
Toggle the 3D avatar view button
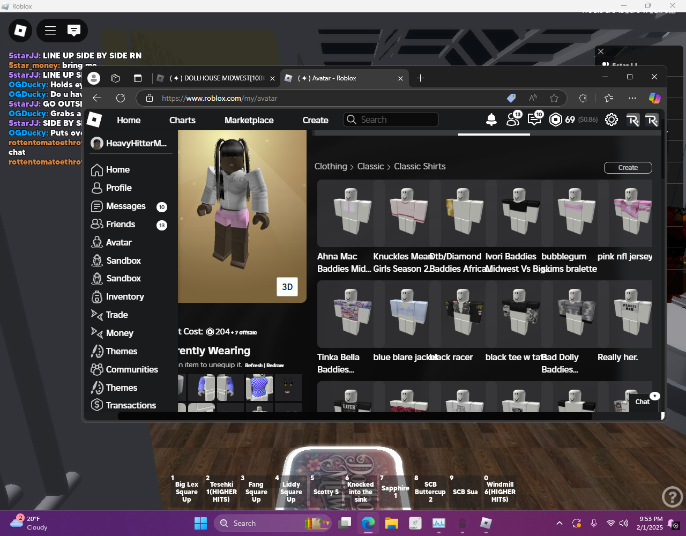pos(287,287)
